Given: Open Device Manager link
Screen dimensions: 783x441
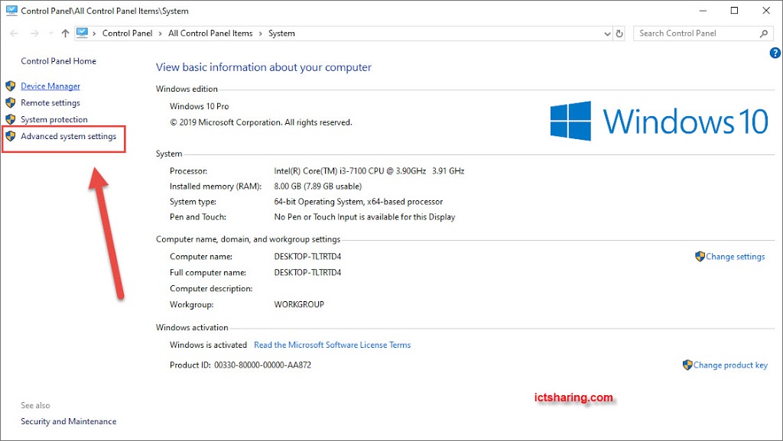Looking at the screenshot, I should tap(50, 86).
